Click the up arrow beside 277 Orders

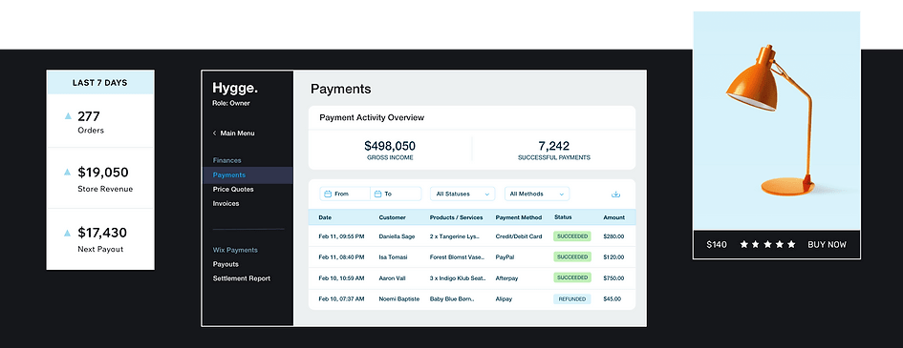[x=68, y=116]
